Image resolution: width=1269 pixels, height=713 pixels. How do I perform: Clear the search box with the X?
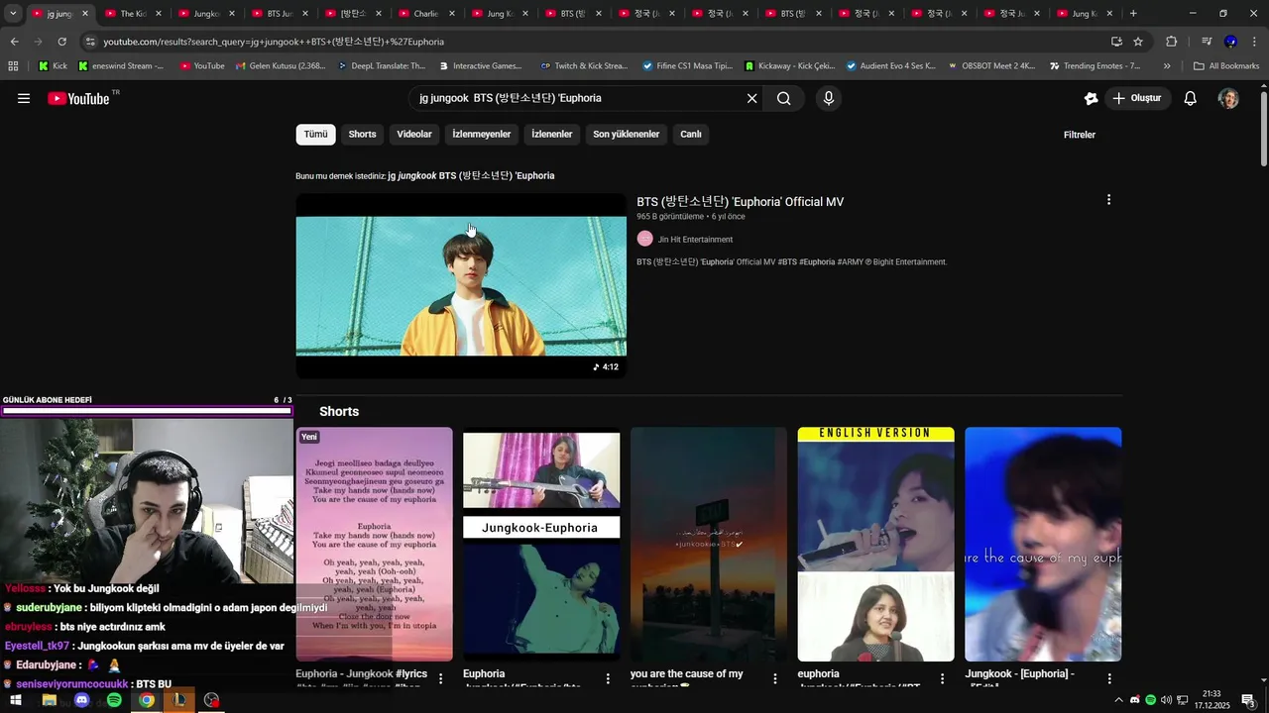751,98
